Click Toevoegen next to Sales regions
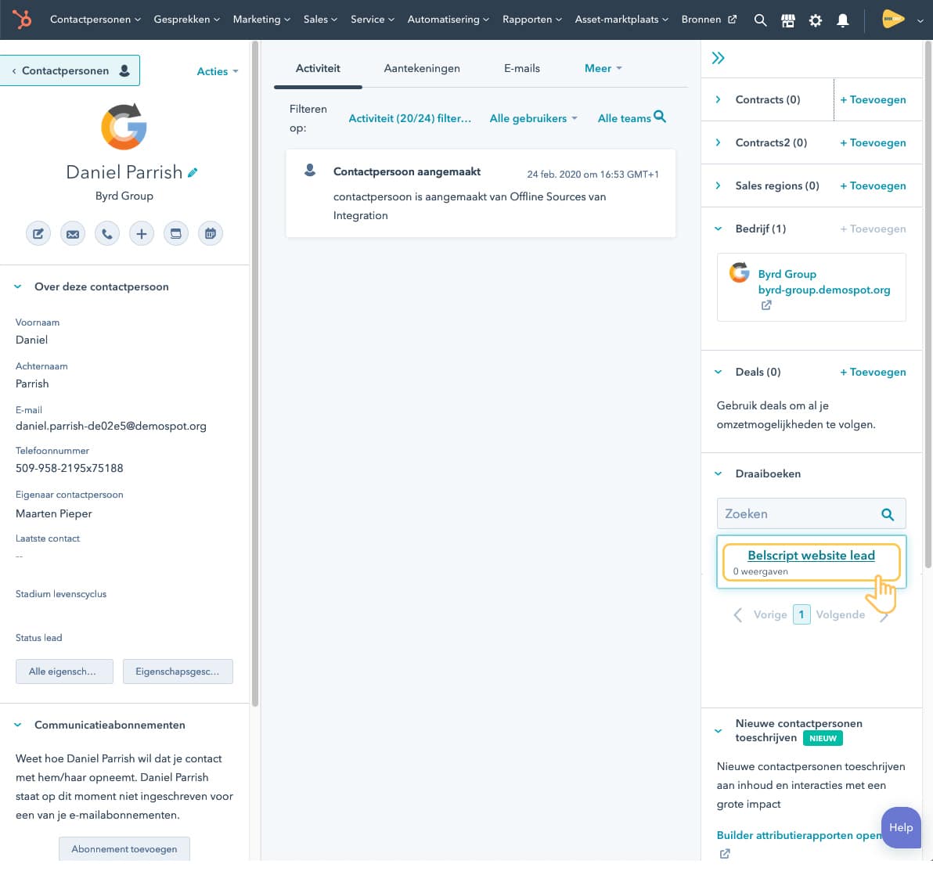The height and width of the screenshot is (875, 933). point(873,185)
